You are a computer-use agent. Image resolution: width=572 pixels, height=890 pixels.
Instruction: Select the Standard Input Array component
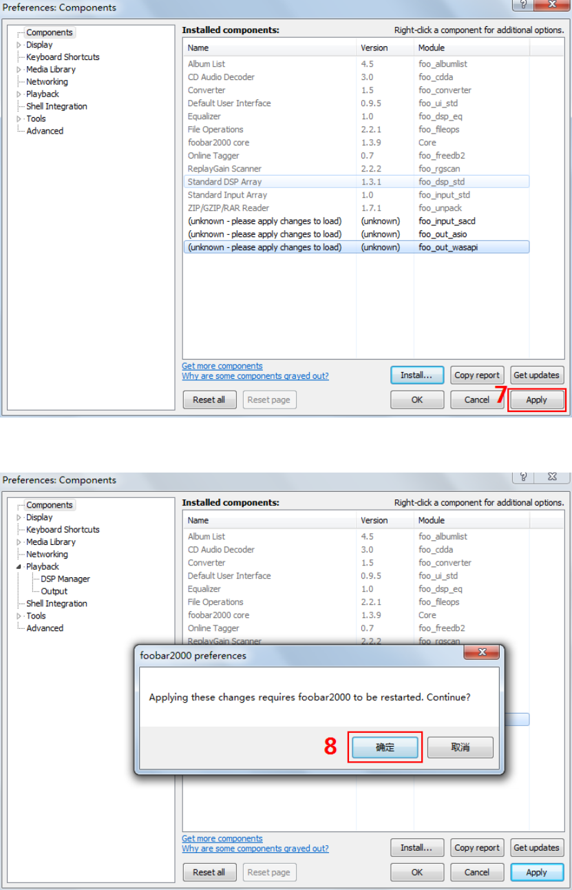point(356,195)
